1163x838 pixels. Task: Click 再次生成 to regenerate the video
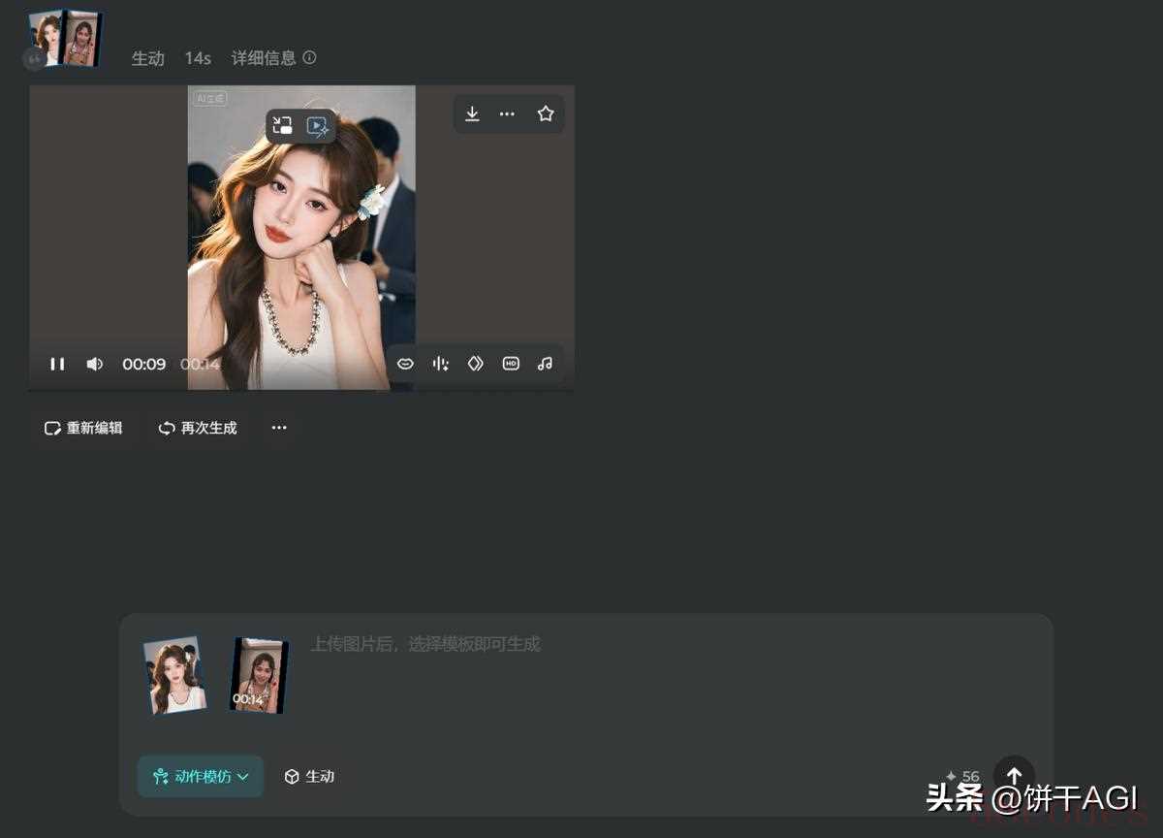(198, 428)
